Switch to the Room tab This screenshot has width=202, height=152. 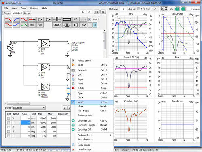[27, 13]
